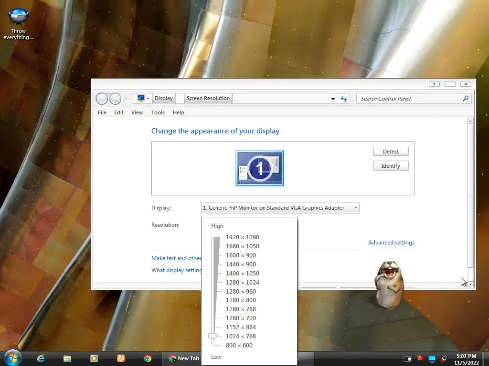Viewport: 489px width, 366px height.
Task: Open the 'Throw everything...' desktop shortcut
Action: tap(19, 24)
